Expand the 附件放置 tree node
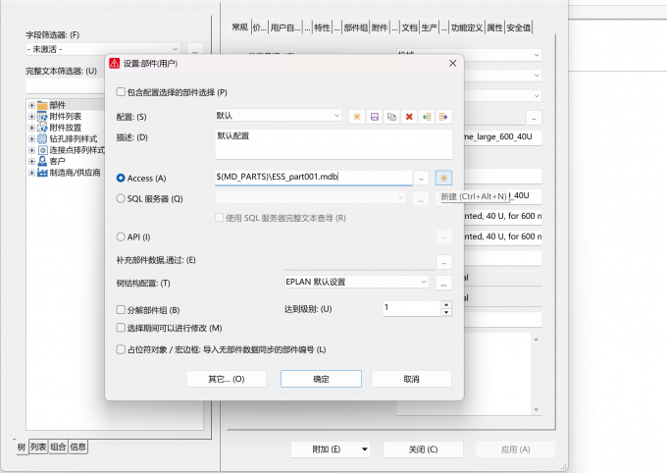Screen dimensions: 667x473 click(31, 128)
